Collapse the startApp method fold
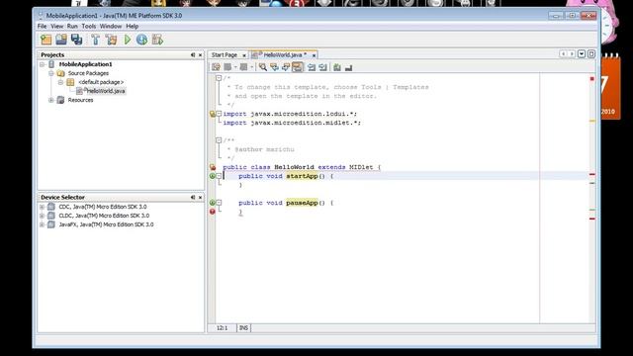Screen dimensions: 633x356 [x=219, y=176]
